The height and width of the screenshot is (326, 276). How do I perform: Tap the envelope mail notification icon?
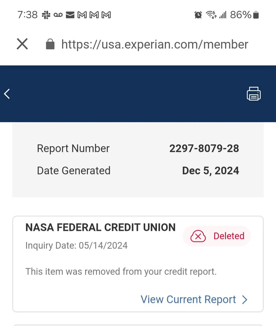coord(70,15)
